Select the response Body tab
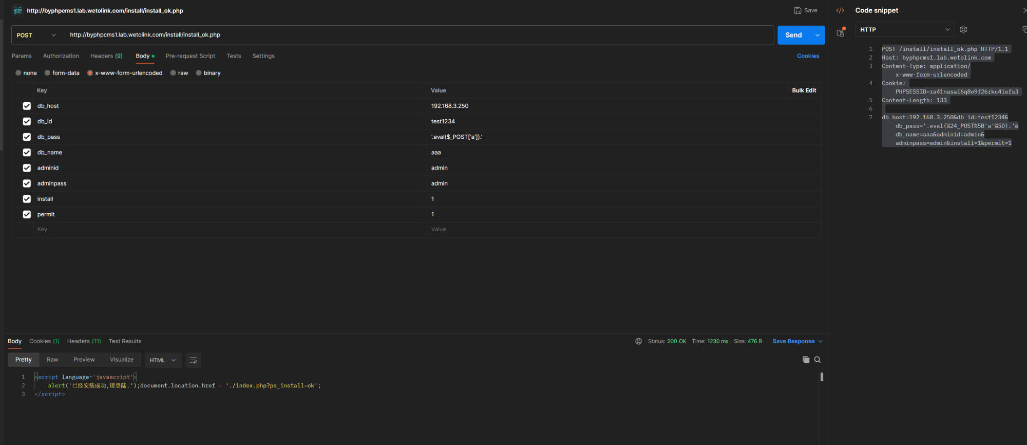1027x445 pixels. point(14,341)
